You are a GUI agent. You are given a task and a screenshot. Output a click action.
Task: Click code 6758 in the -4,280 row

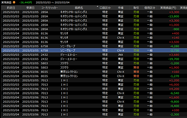tap(44, 46)
